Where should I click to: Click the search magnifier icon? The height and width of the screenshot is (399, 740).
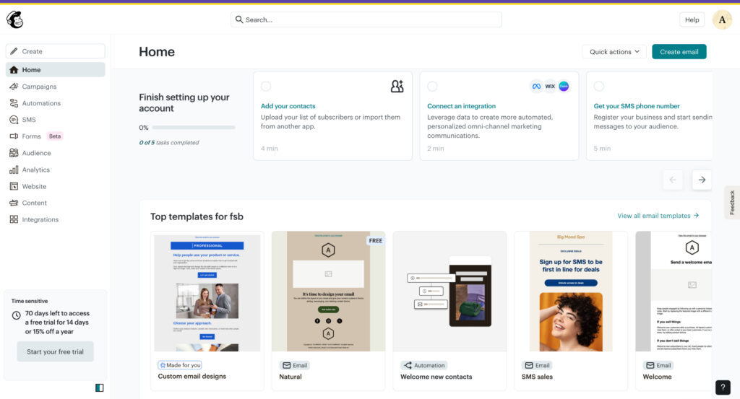coord(239,19)
